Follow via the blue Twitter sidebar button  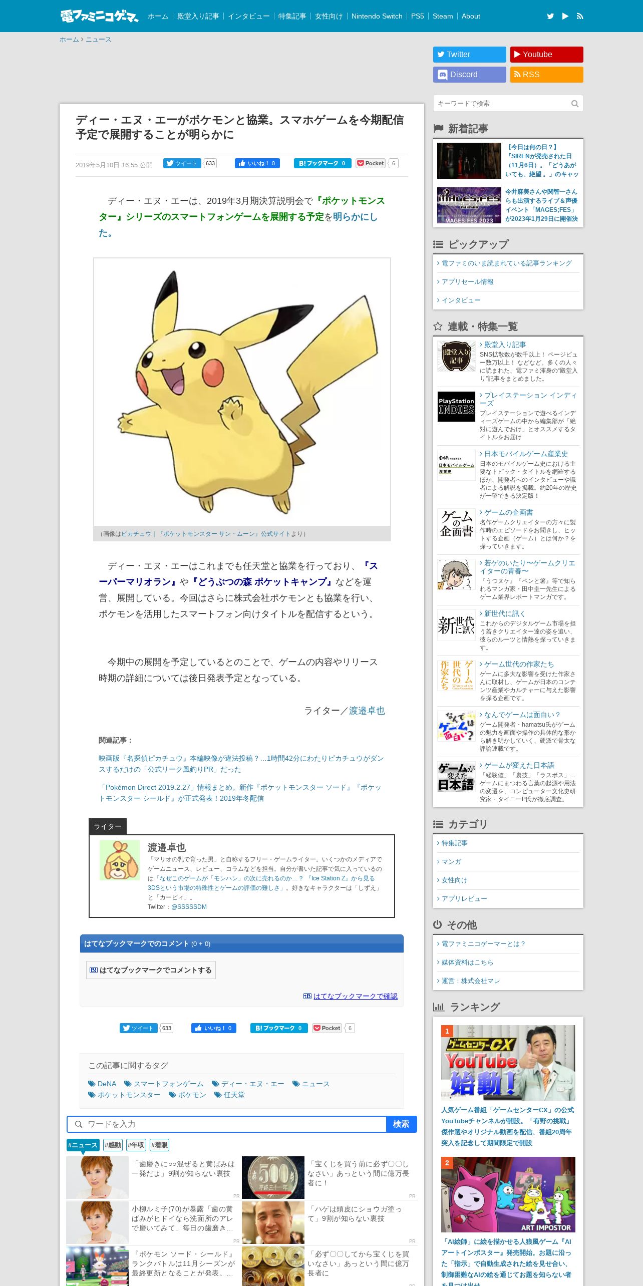click(x=470, y=55)
